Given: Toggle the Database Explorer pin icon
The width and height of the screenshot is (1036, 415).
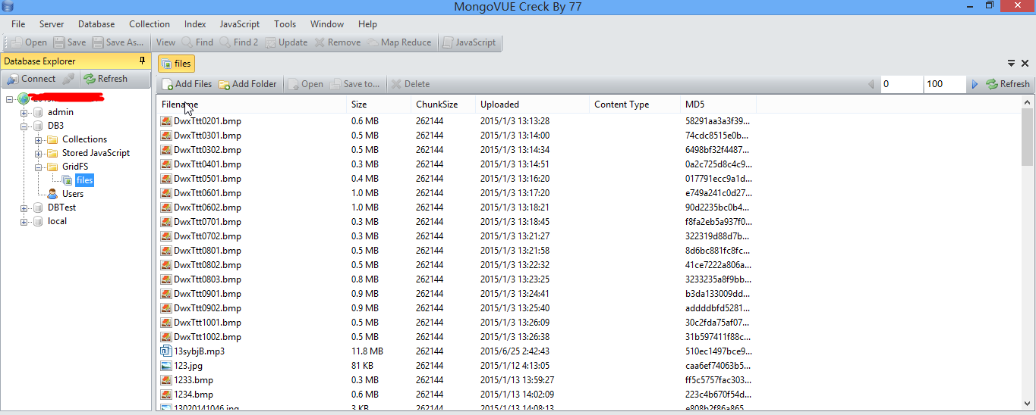Looking at the screenshot, I should [x=141, y=61].
